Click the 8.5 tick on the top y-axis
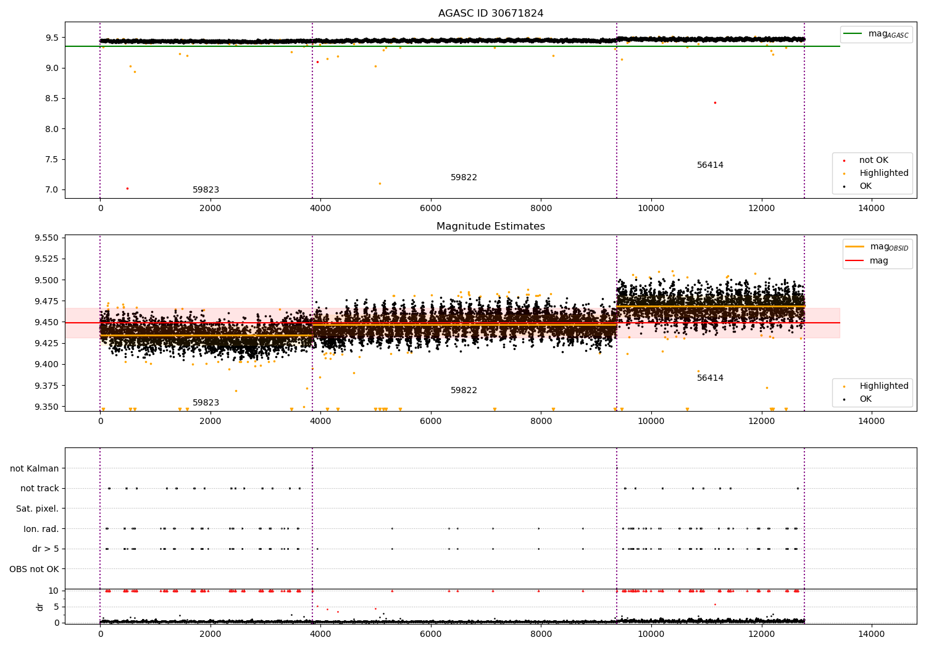Viewport: 926px width, 648px height. pyautogui.click(x=52, y=99)
